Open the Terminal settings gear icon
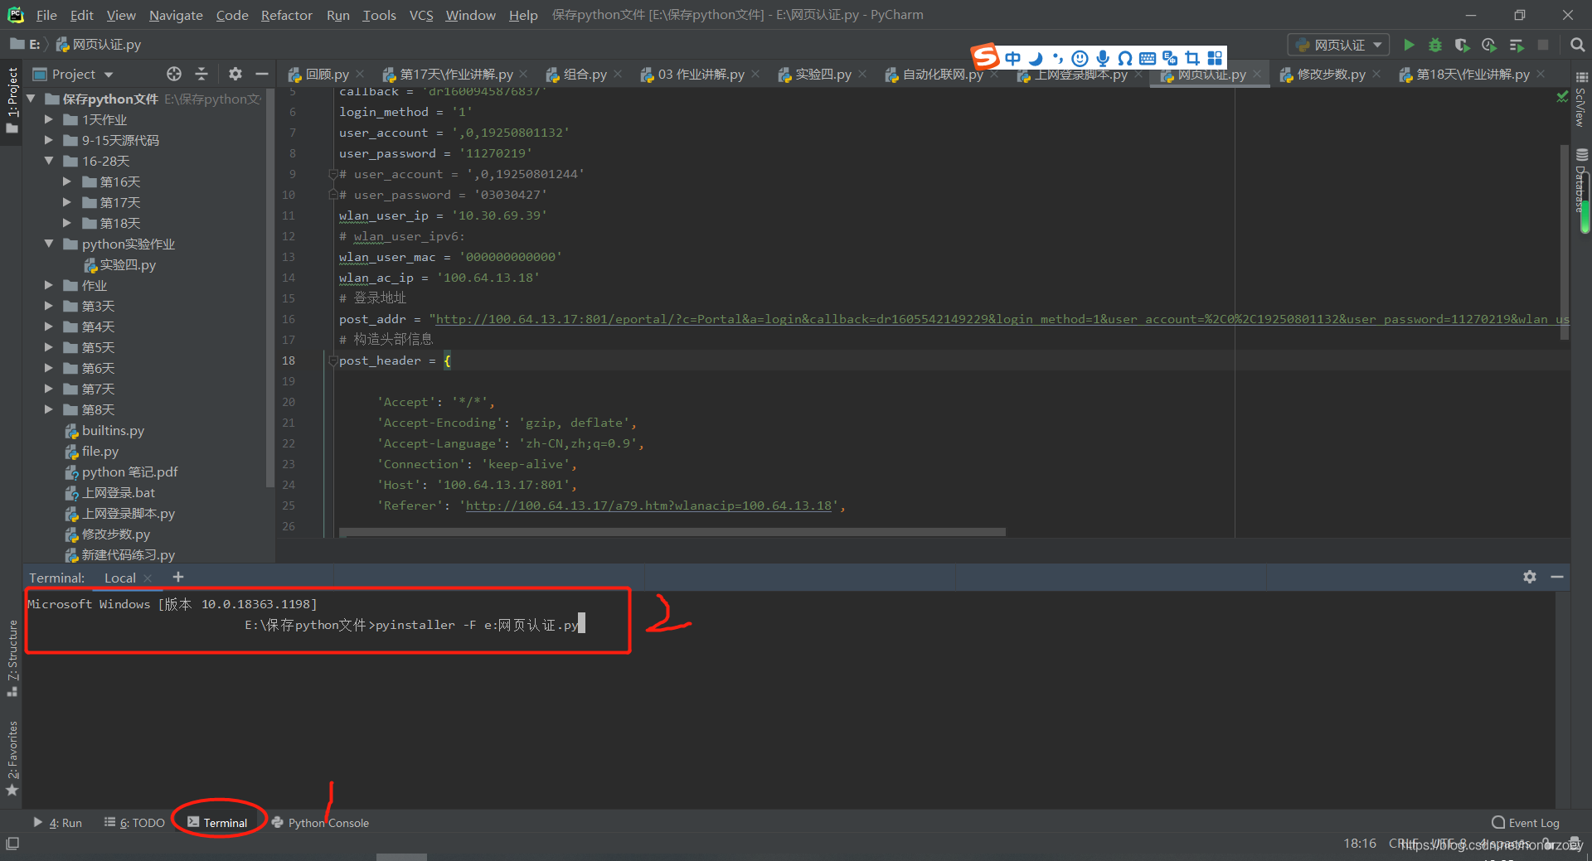1592x861 pixels. click(x=1530, y=577)
